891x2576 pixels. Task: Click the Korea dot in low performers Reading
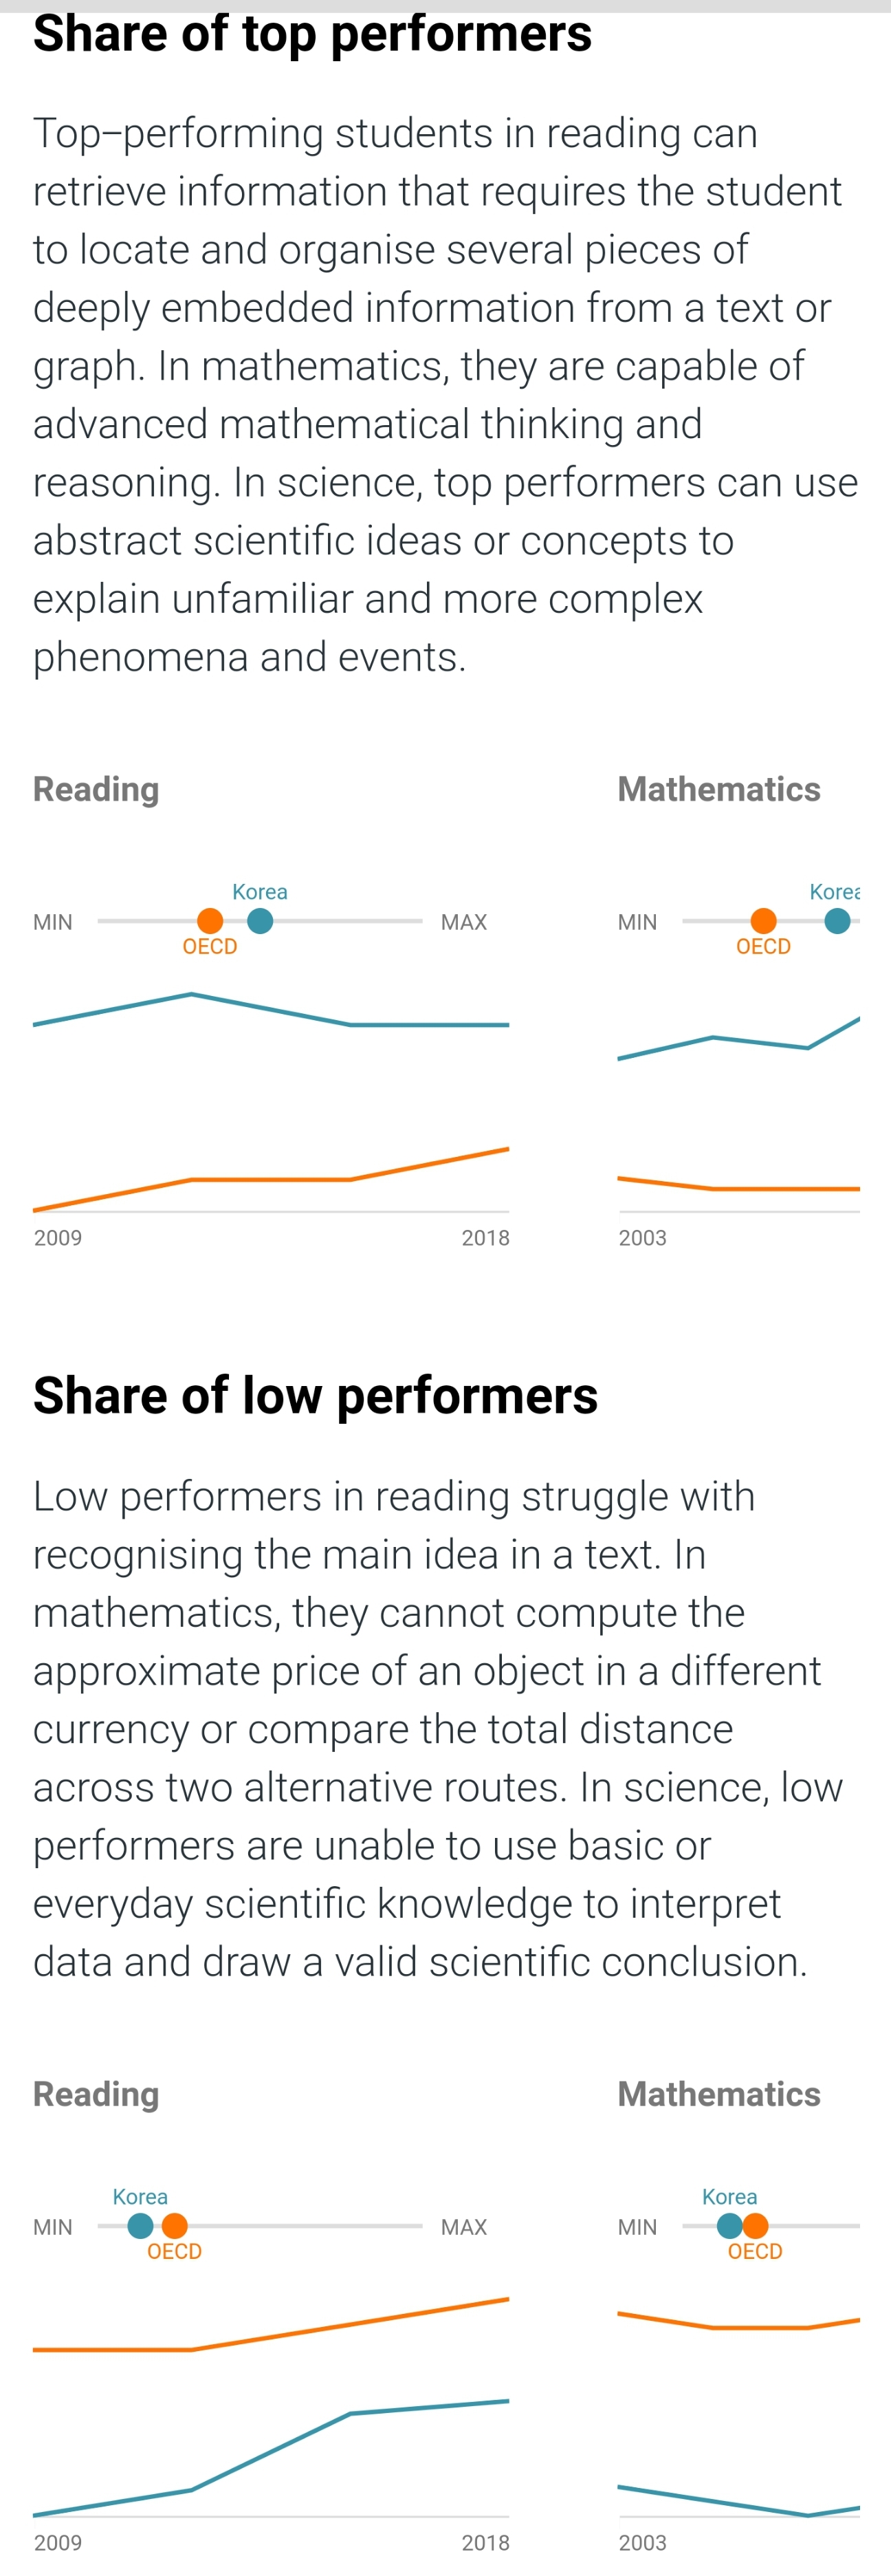click(141, 2226)
